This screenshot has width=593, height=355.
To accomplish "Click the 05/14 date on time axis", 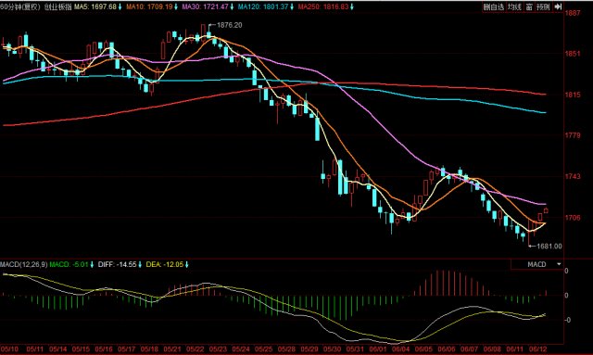I will click(x=57, y=349).
